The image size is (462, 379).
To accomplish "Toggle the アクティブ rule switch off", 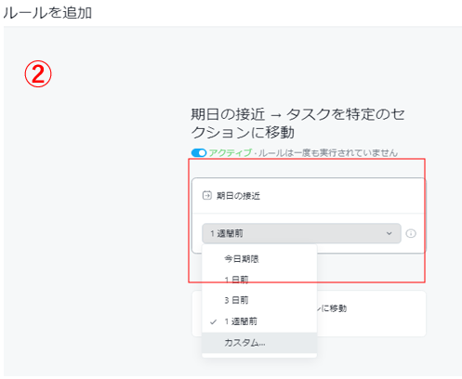I will click(199, 153).
